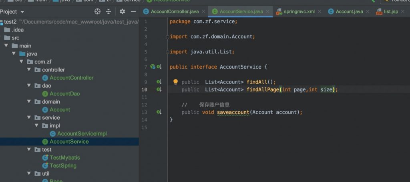Viewport: 410px width, 182px height.
Task: Click the TestMybatis runnable class icon
Action: 45,158
